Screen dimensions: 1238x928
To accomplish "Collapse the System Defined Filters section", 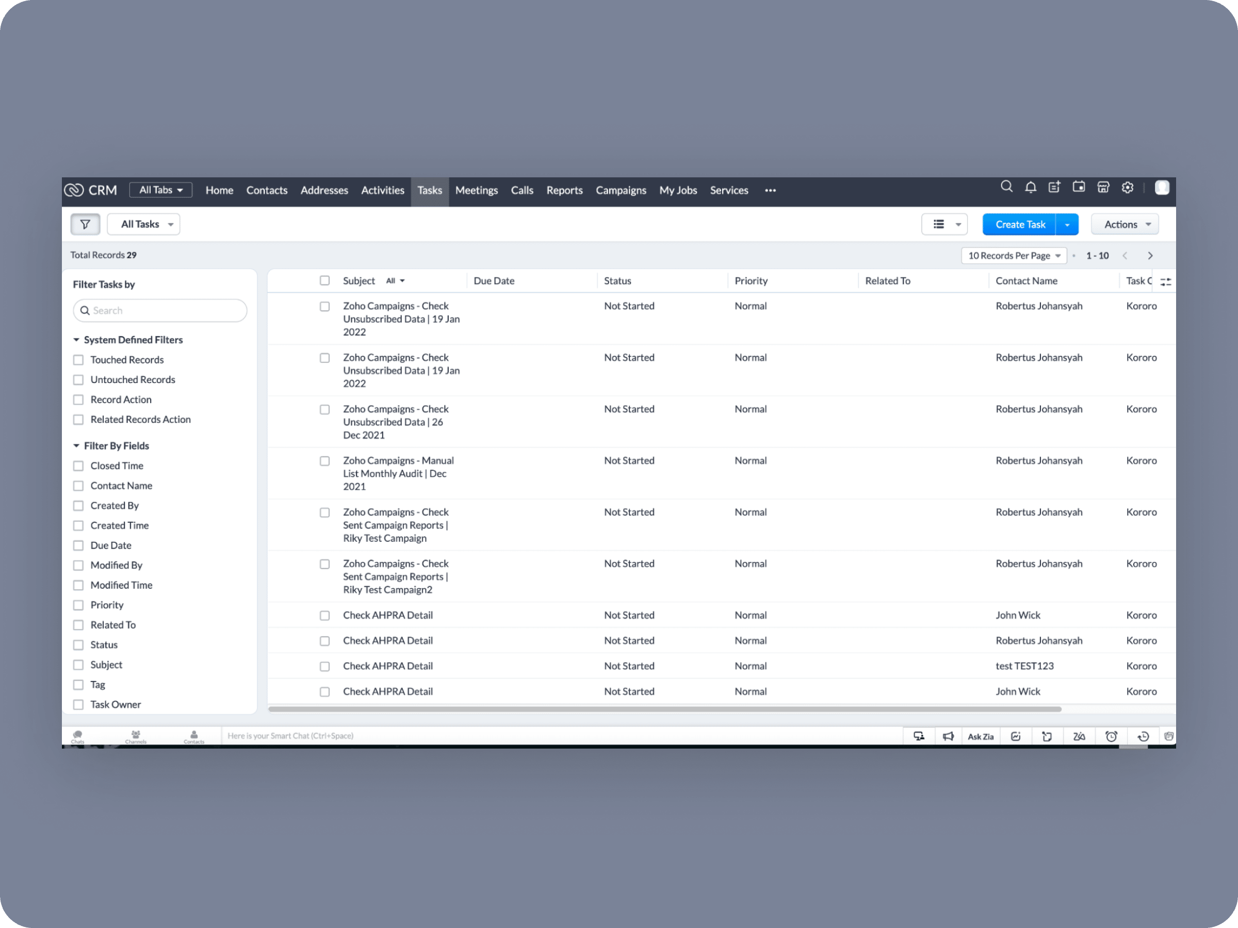I will click(x=76, y=340).
